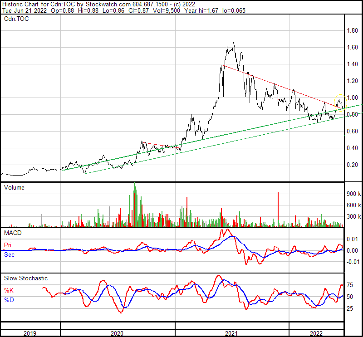Click the 0.00 MACD axis label
Screen dimensions: 363x337
coord(353,250)
